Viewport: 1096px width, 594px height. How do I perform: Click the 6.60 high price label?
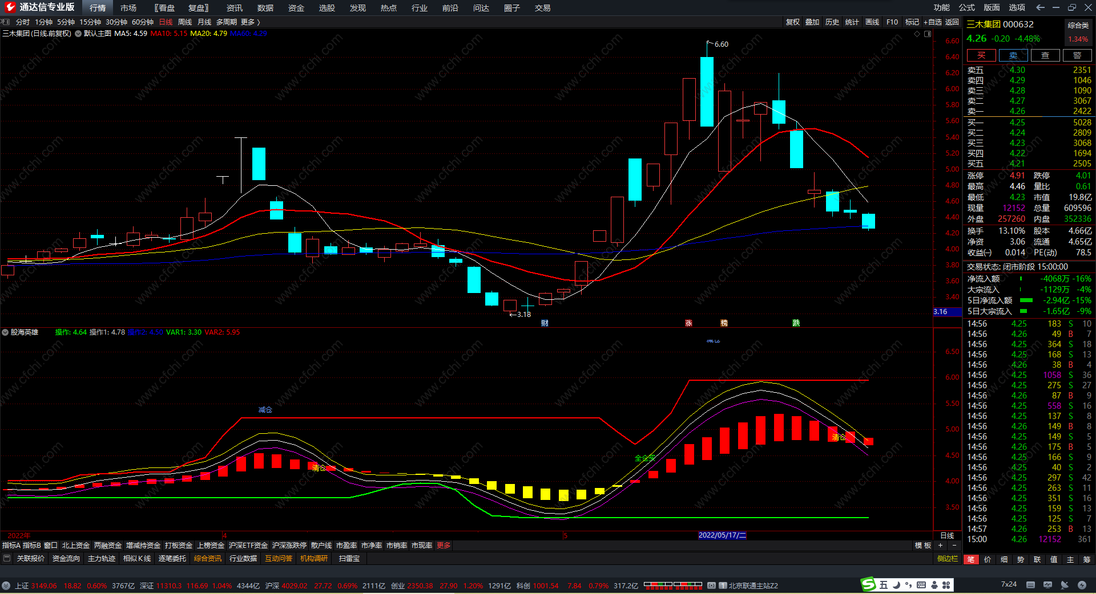(x=722, y=44)
